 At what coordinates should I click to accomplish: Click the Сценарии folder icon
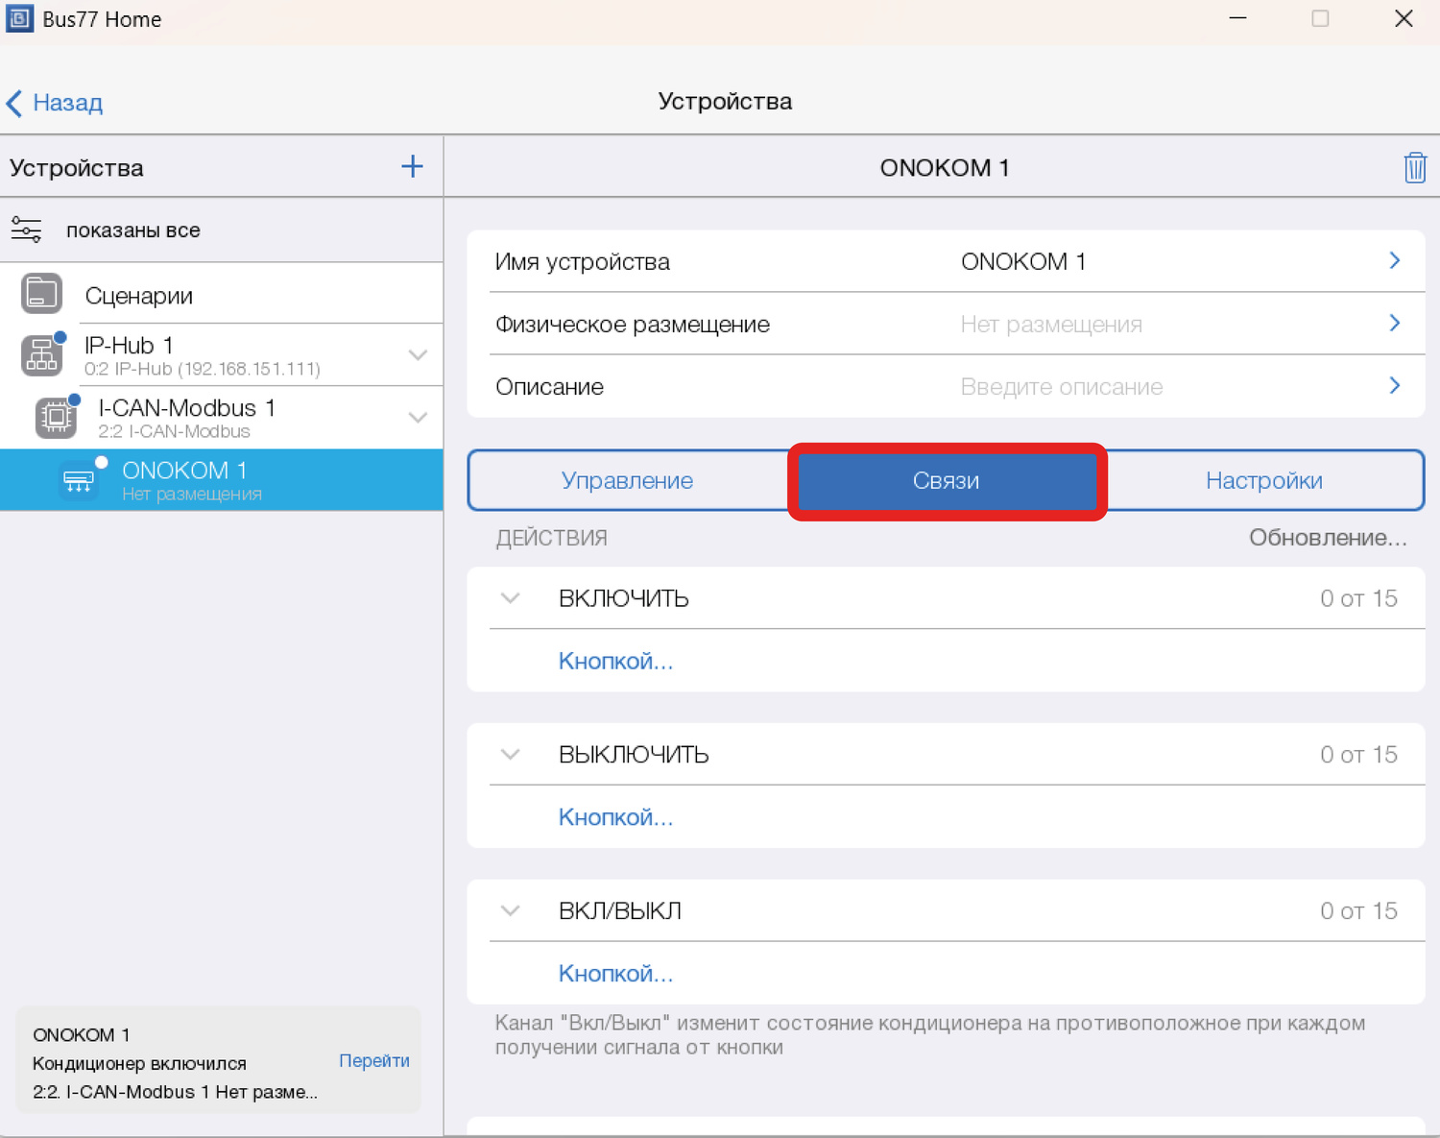pos(41,294)
